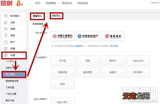Open 预算 in sidebar
The height and width of the screenshot is (104, 160).
tap(14, 49)
